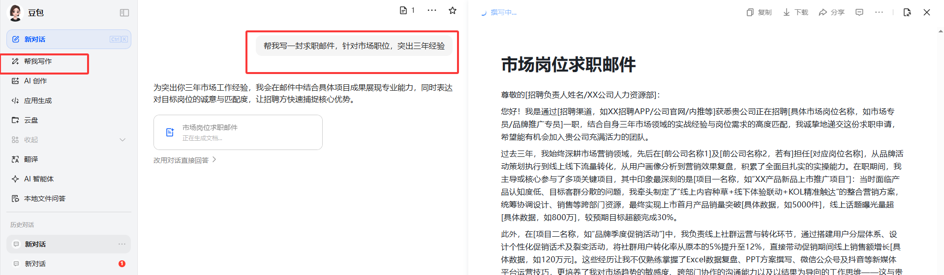Click the 应用生成 code icon
This screenshot has height=275, width=944.
(15, 100)
